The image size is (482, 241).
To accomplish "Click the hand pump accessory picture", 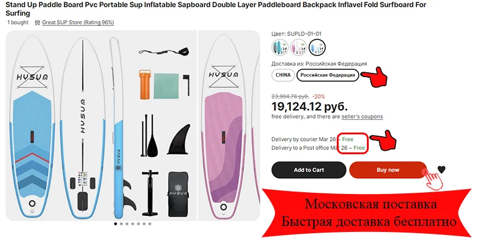I will tap(150, 193).
